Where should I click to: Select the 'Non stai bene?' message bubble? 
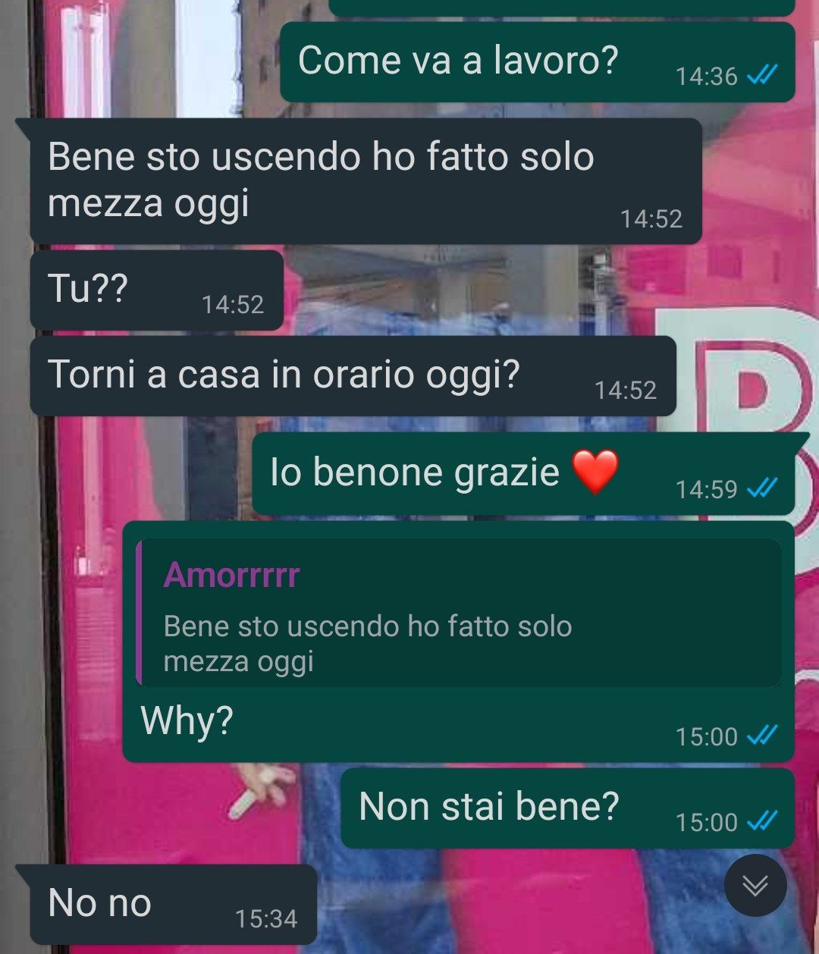click(567, 808)
